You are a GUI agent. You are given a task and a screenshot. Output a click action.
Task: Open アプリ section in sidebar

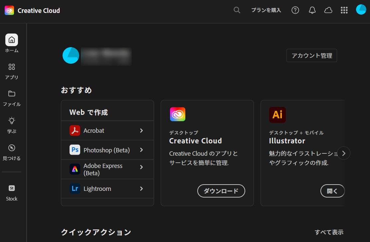tap(12, 72)
